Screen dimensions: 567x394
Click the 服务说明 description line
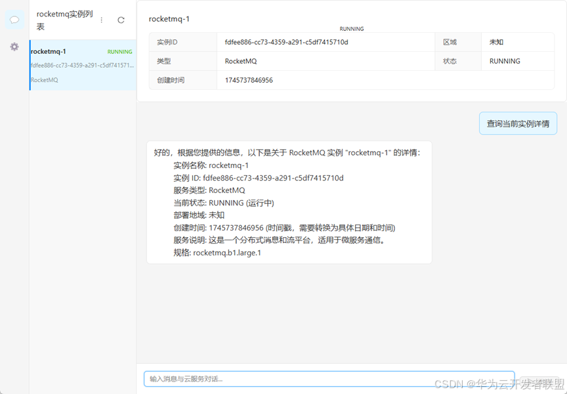[x=280, y=240]
